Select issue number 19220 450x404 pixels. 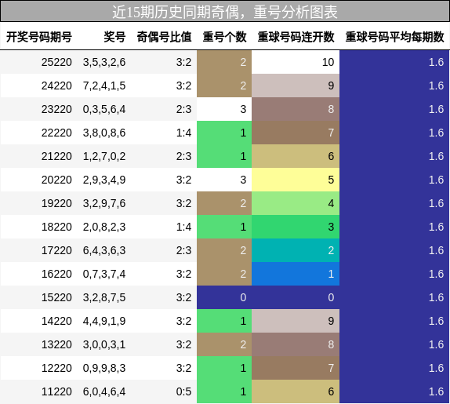coord(56,203)
